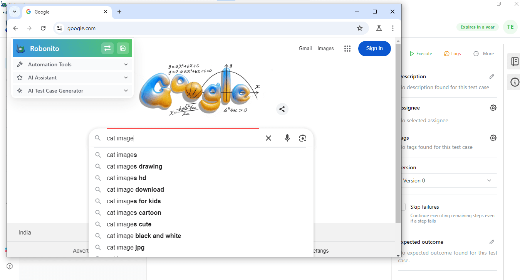Select the suggestion cat images hd
520x280 pixels.
201,178
